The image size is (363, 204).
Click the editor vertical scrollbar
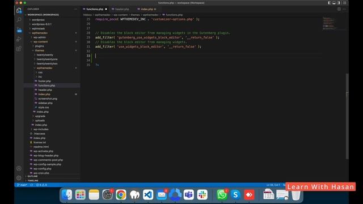347,116
